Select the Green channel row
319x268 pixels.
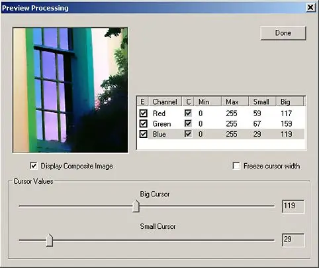point(221,123)
